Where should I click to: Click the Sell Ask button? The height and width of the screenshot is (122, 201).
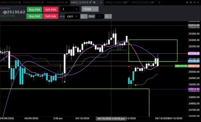(x=51, y=16)
